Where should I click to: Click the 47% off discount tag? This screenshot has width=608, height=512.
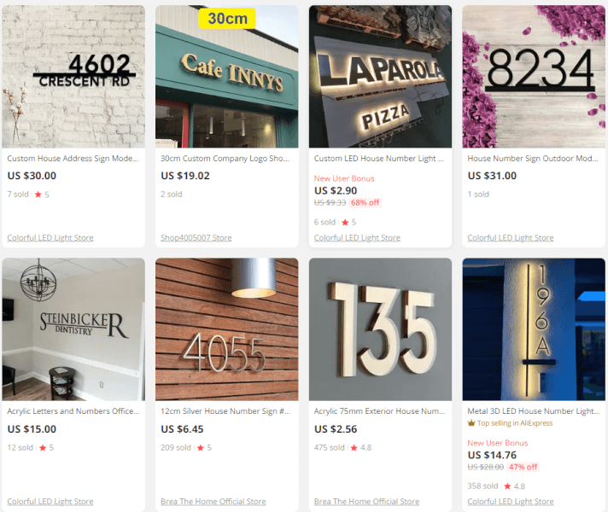point(523,467)
